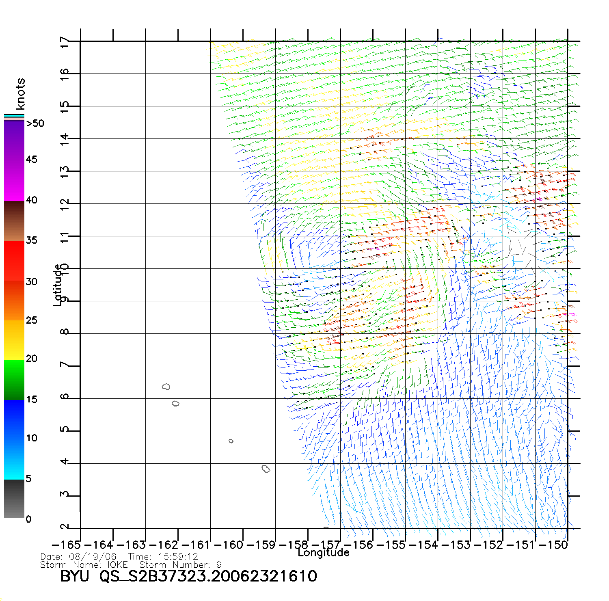Click the Longitude axis title
Viewport: 609px width, 601px height.
[323, 553]
